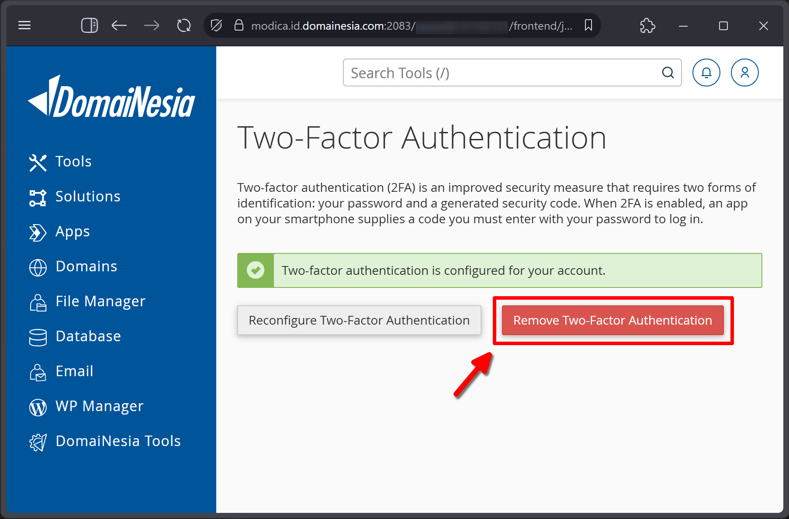Open the browser extensions menu
This screenshot has width=789, height=519.
647,25
